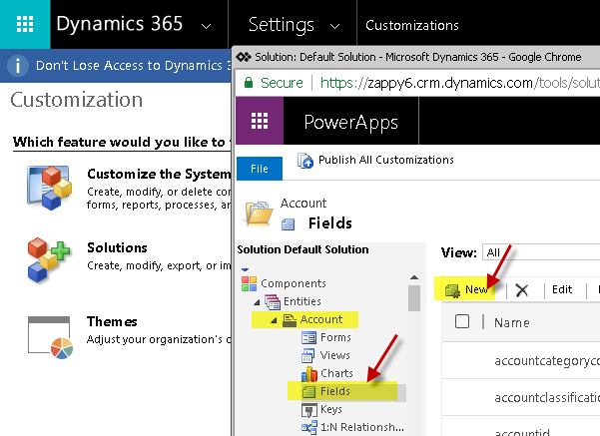Click the Forms icon in tree

point(308,338)
